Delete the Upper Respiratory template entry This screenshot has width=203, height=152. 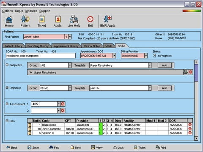190,72
